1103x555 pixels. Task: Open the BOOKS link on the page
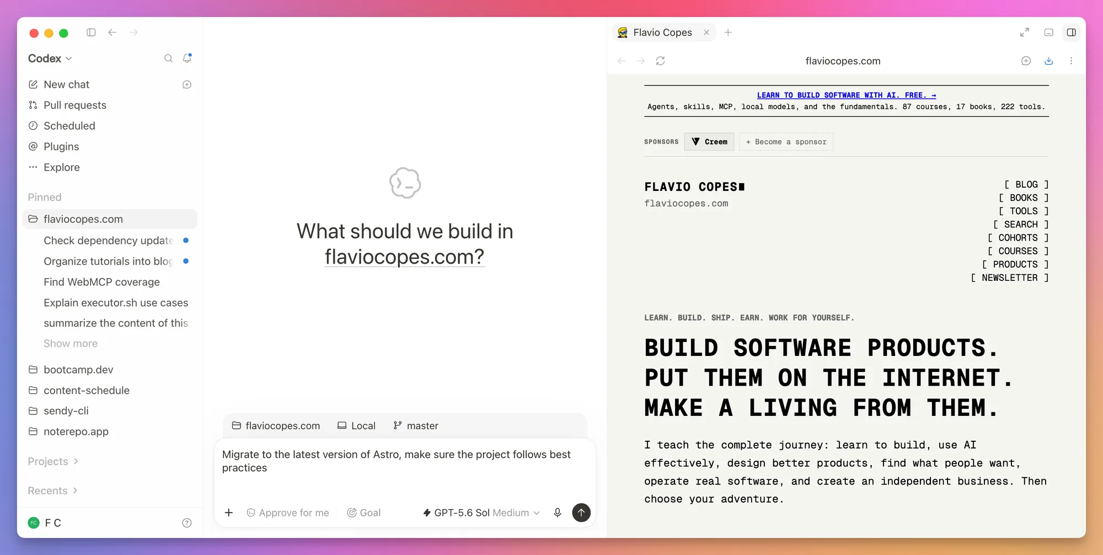1024,198
